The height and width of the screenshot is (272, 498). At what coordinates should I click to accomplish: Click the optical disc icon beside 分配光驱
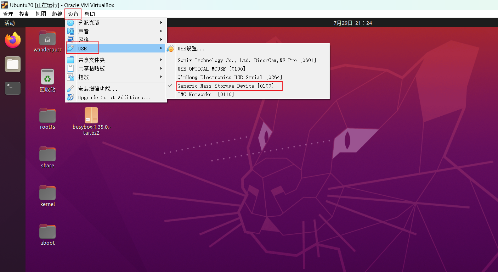(71, 23)
